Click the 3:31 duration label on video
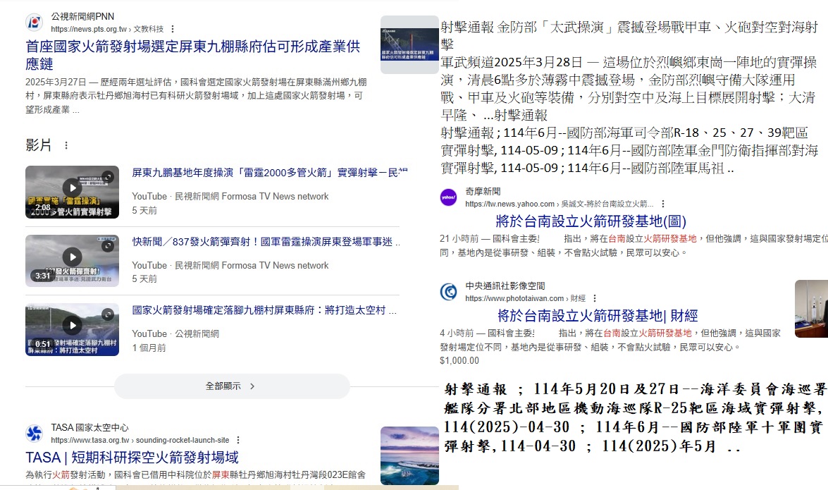This screenshot has height=490, width=828. click(x=43, y=276)
